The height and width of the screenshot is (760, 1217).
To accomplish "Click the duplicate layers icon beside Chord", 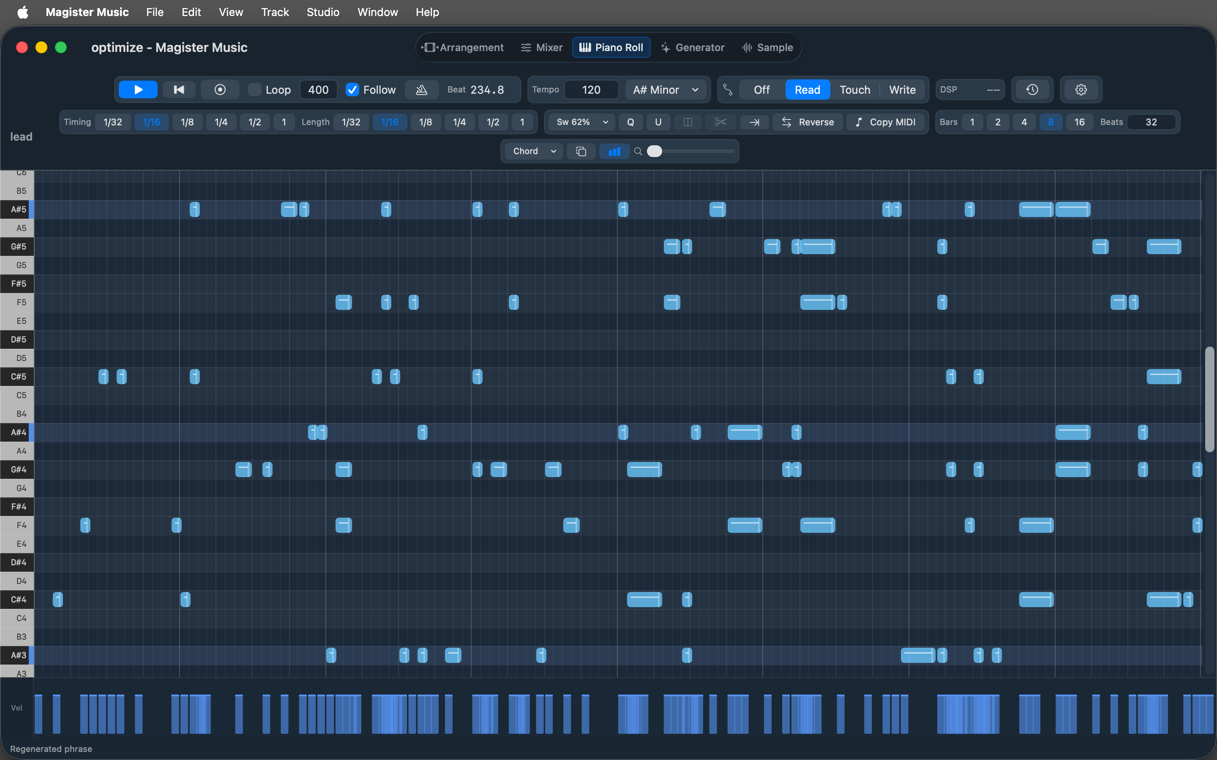I will (x=581, y=151).
